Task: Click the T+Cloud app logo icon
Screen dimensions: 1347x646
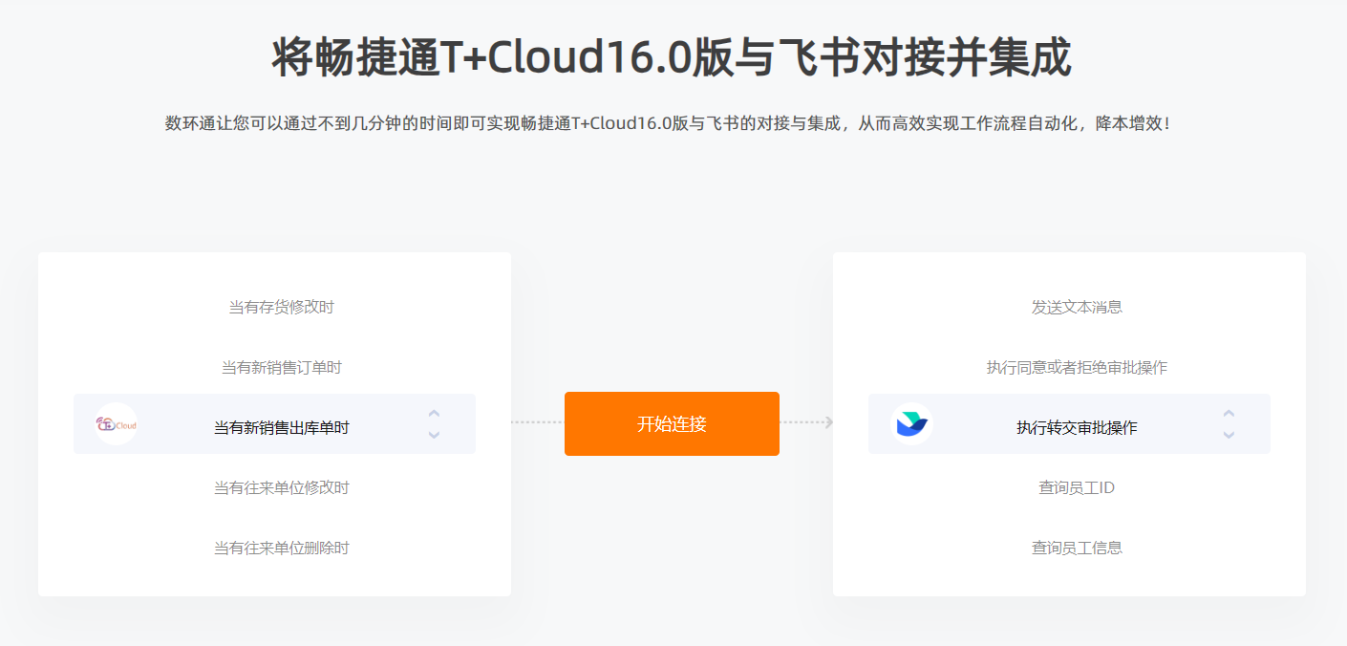Action: point(117,424)
